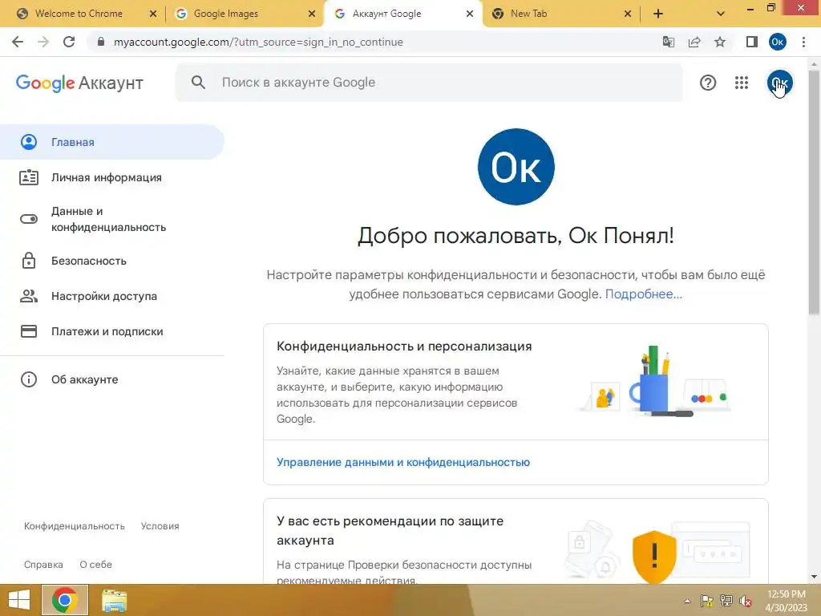821x616 pixels.
Task: Click the О себе footer link
Action: point(96,565)
